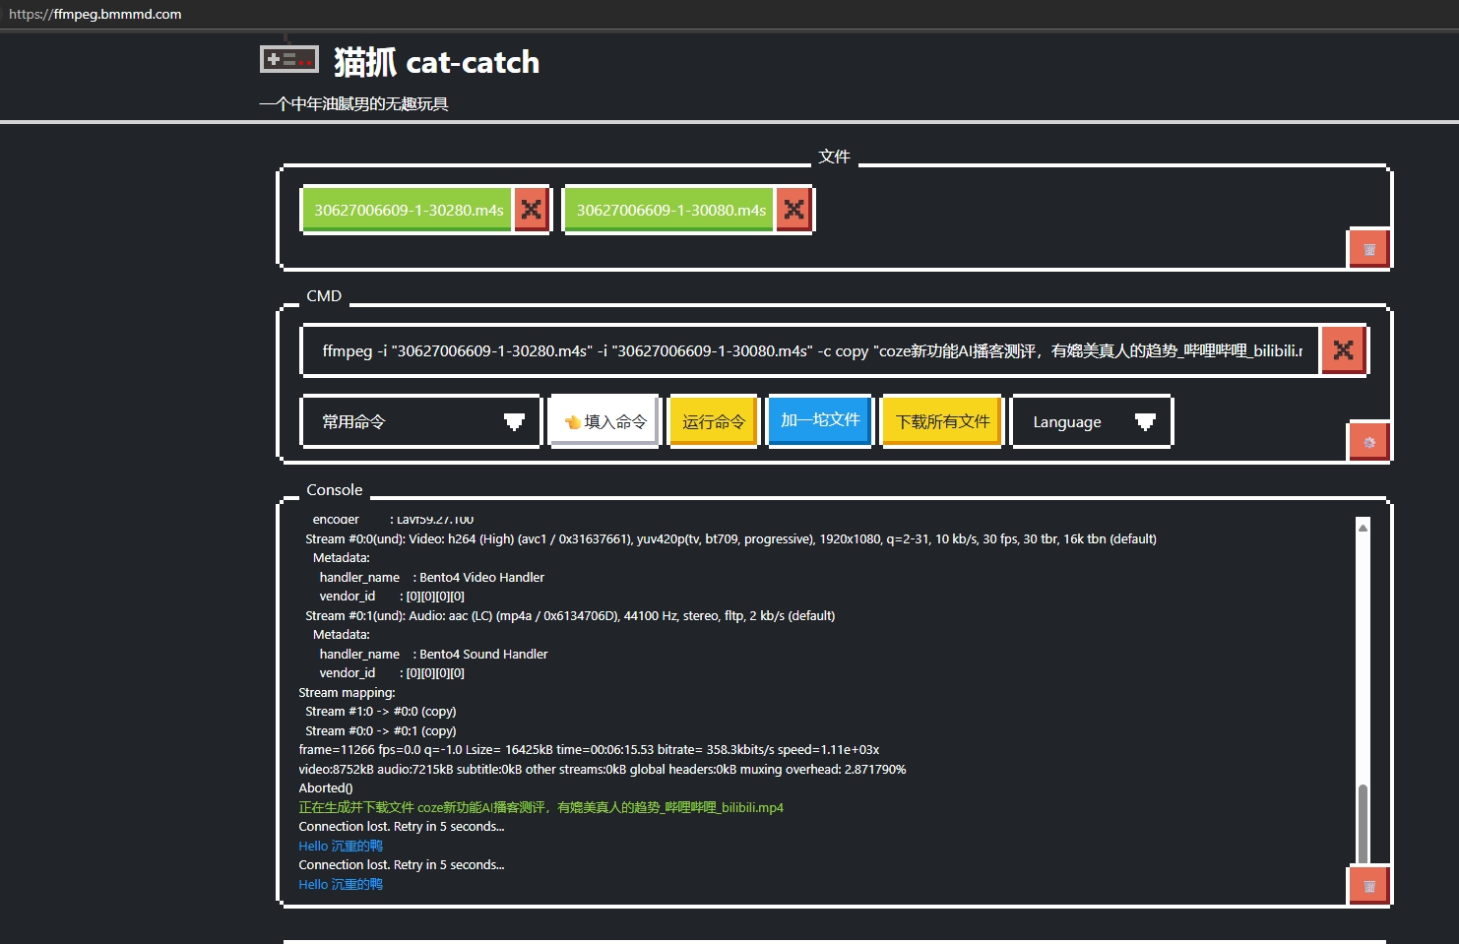Image resolution: width=1459 pixels, height=944 pixels.
Task: Remove the 30627006609-1-30280.m4s file with X
Action: click(531, 210)
